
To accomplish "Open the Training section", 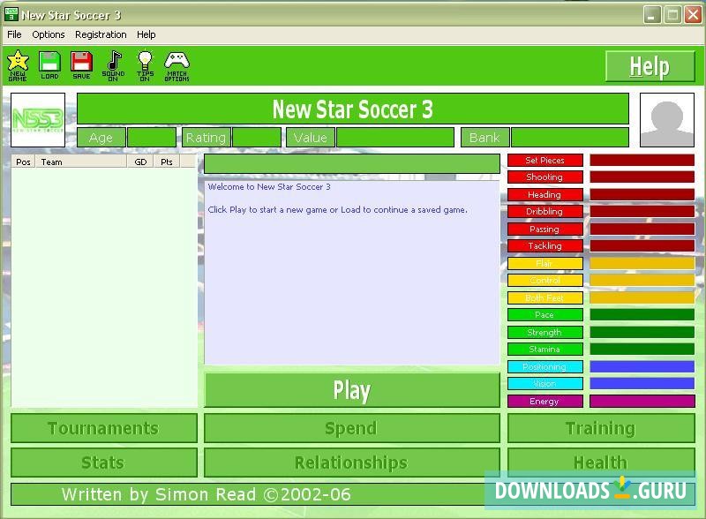I will point(600,428).
